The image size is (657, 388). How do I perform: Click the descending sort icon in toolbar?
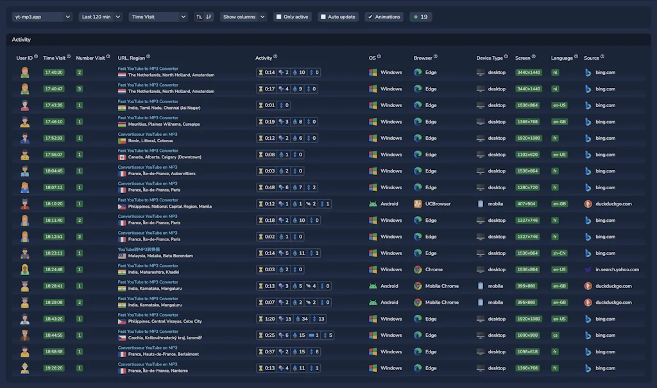(209, 17)
